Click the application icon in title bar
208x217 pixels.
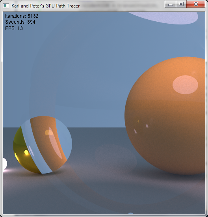pyautogui.click(x=6, y=6)
